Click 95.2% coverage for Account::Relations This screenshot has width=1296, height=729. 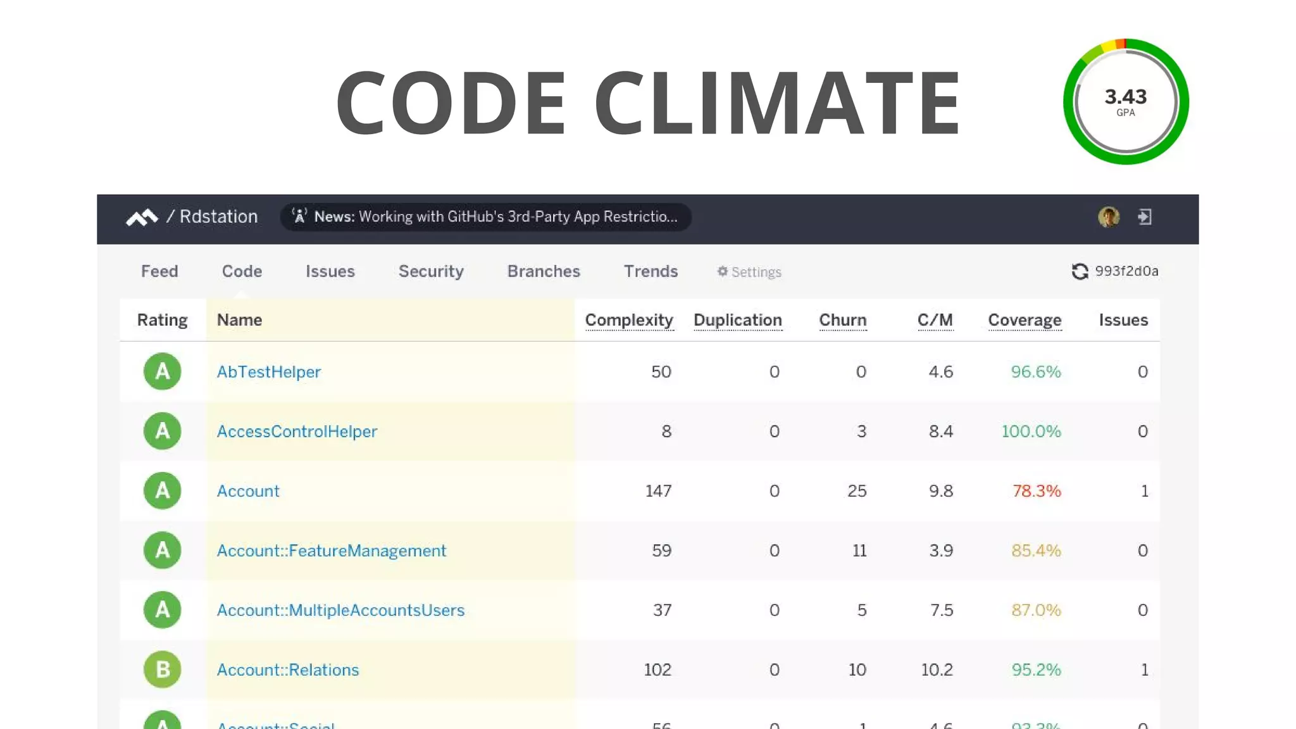1036,670
